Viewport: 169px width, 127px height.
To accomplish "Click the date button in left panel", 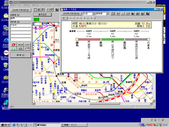I will pyautogui.click(x=21, y=10).
